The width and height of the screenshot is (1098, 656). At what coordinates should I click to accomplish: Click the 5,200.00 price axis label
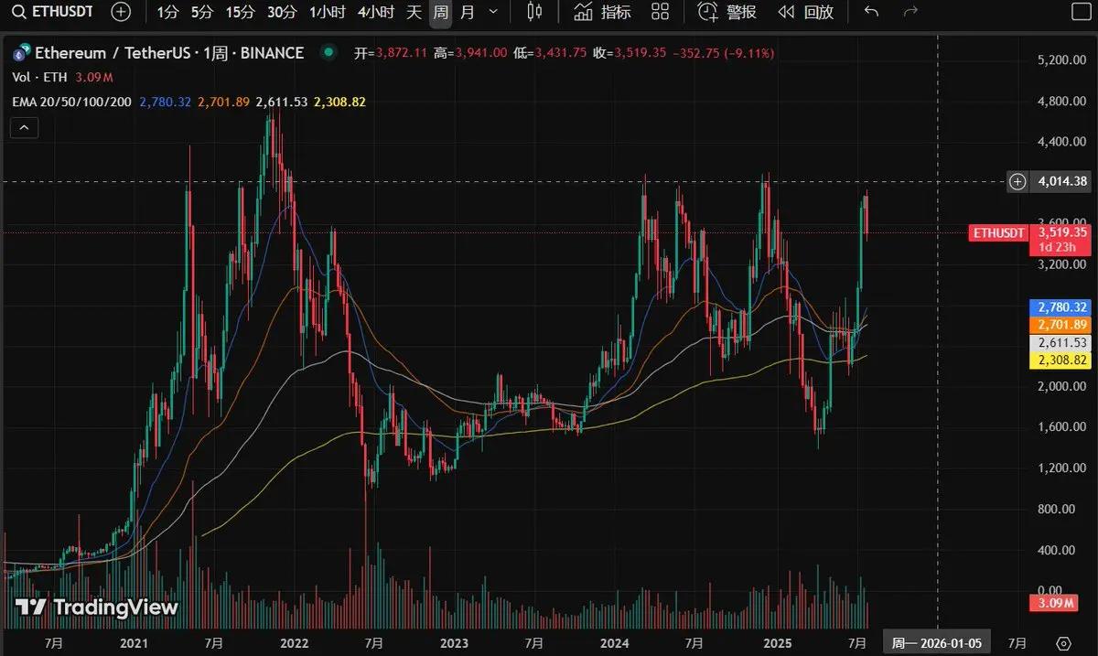1060,59
